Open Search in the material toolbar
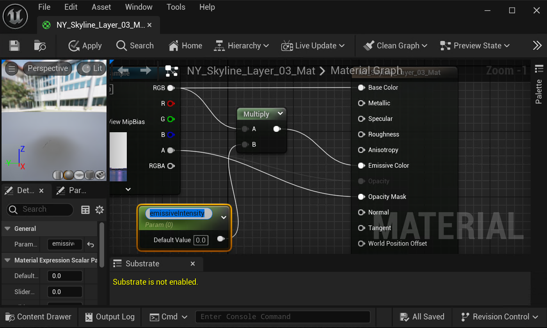 coord(135,46)
